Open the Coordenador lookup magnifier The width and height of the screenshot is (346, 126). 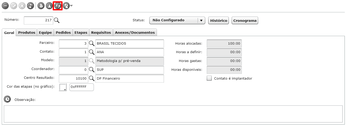click(92, 70)
